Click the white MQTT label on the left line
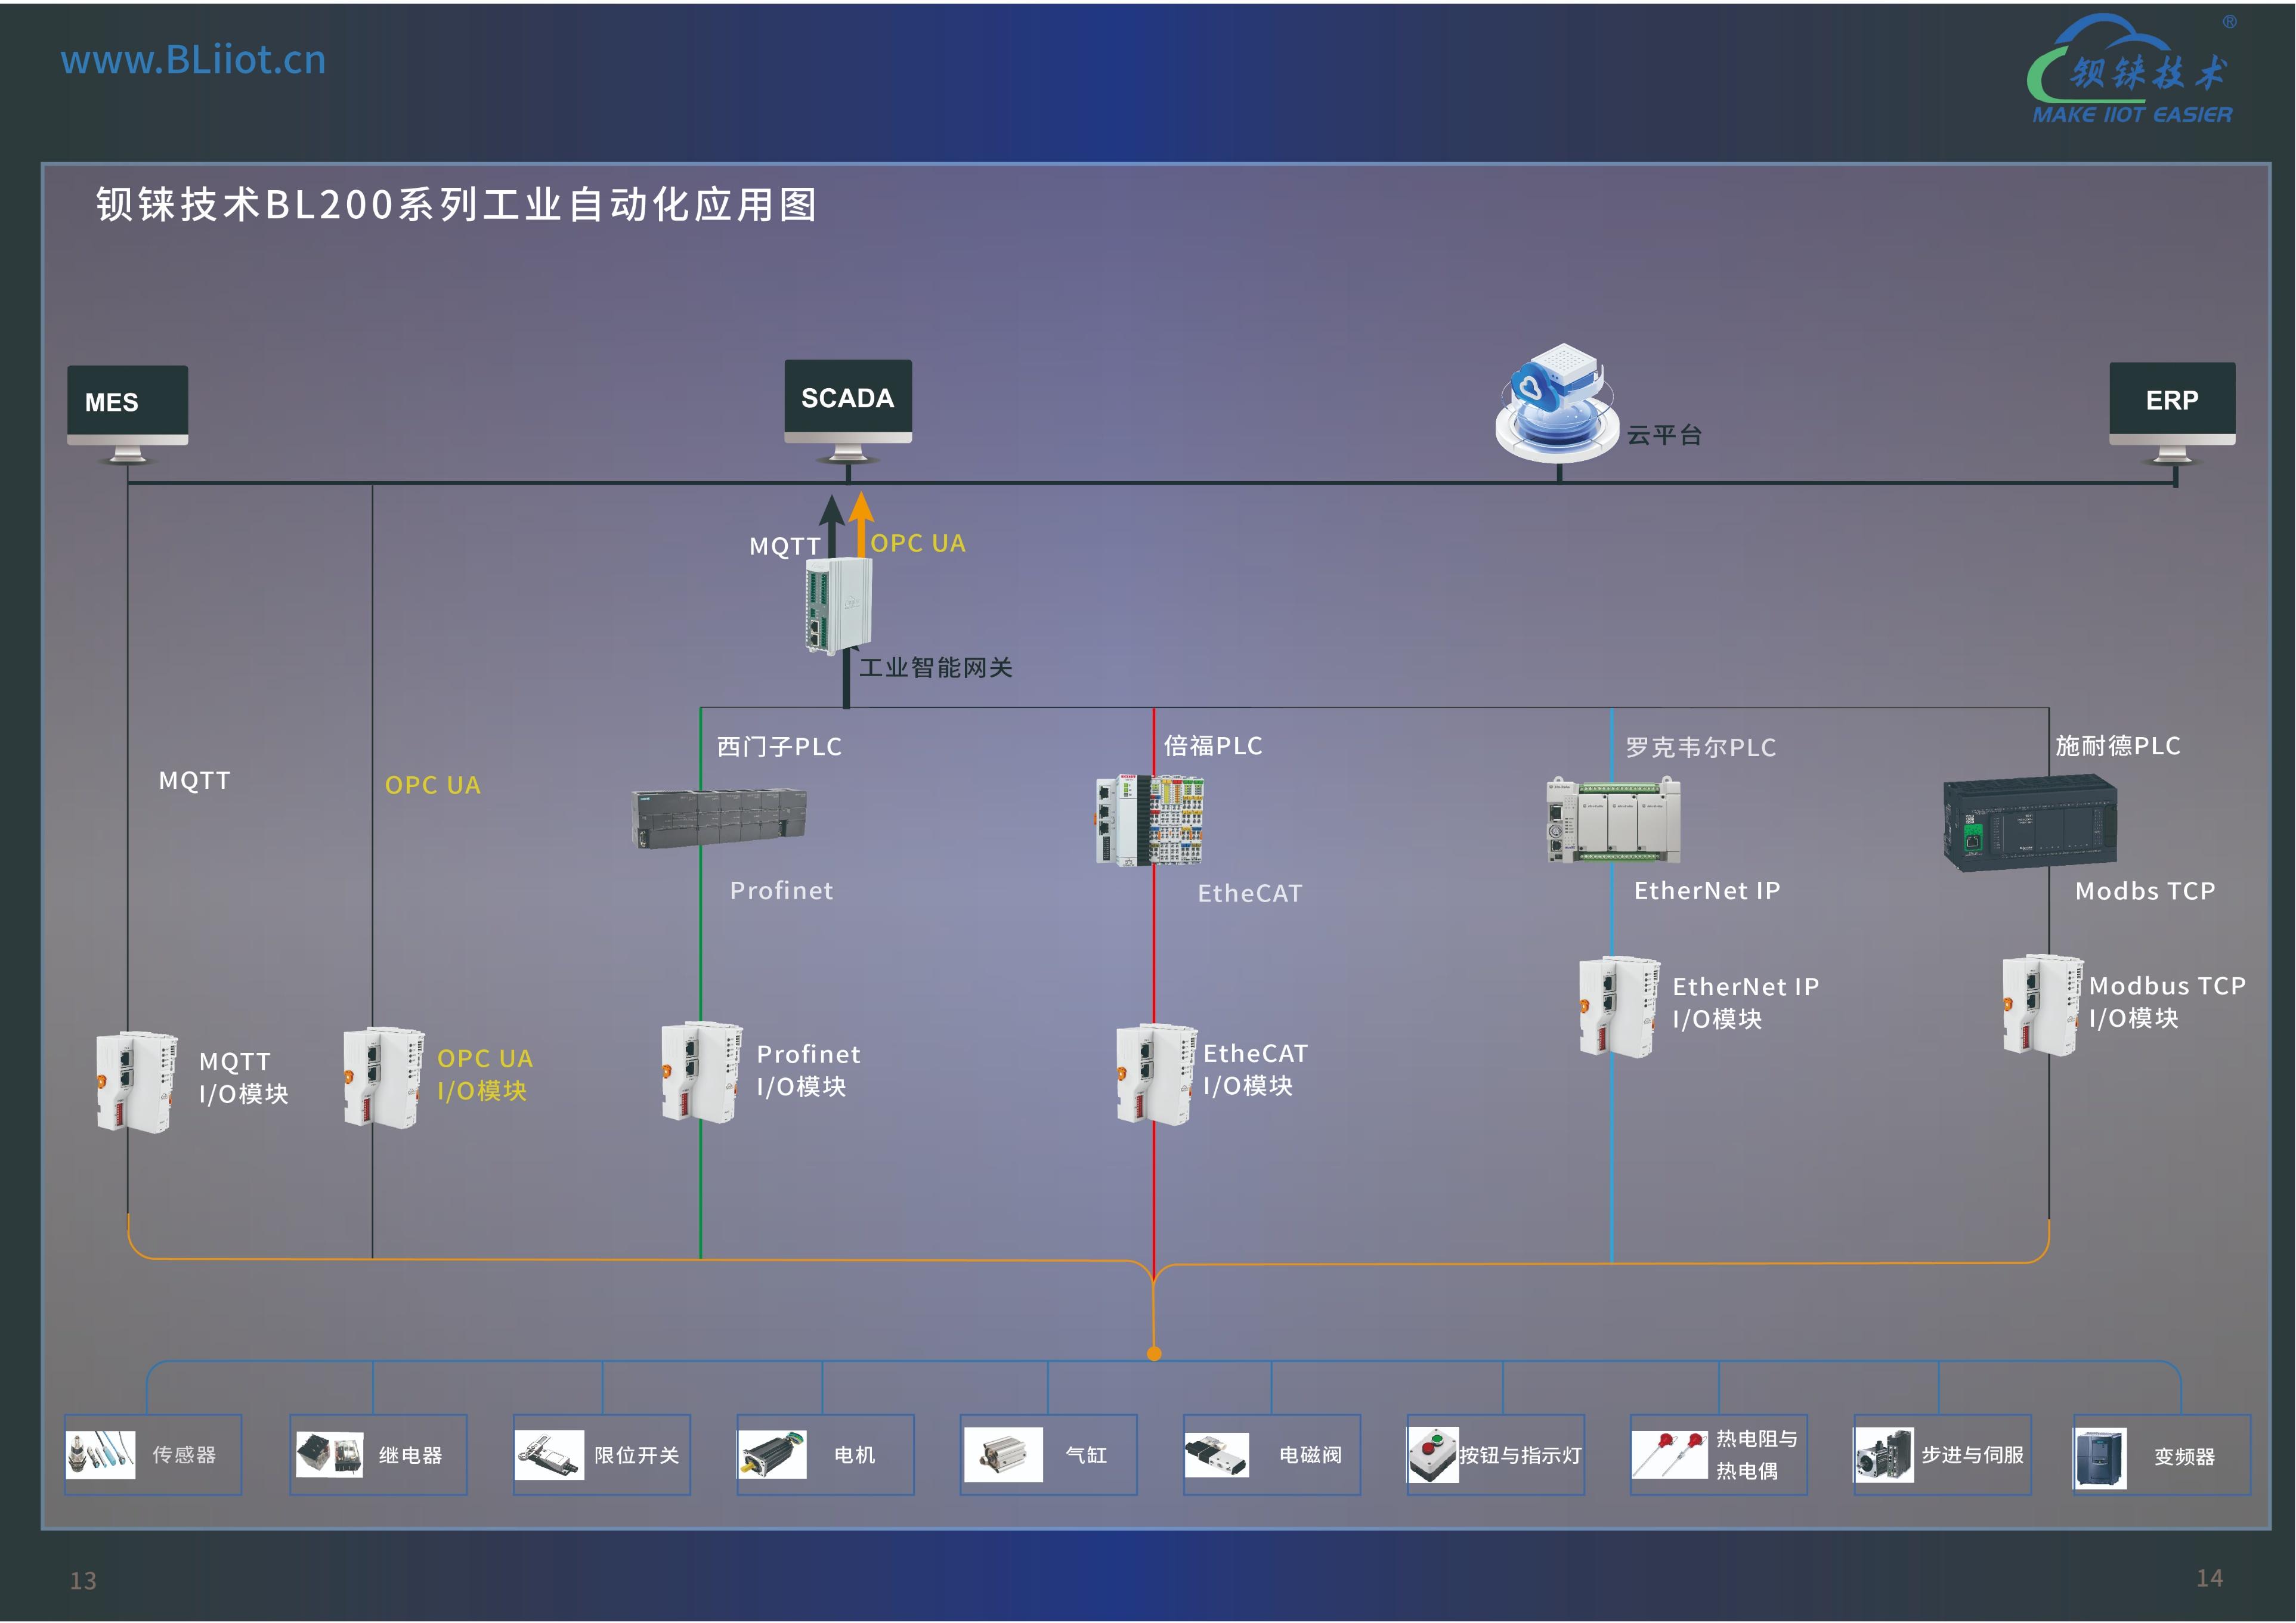The image size is (2296, 1623). (195, 781)
